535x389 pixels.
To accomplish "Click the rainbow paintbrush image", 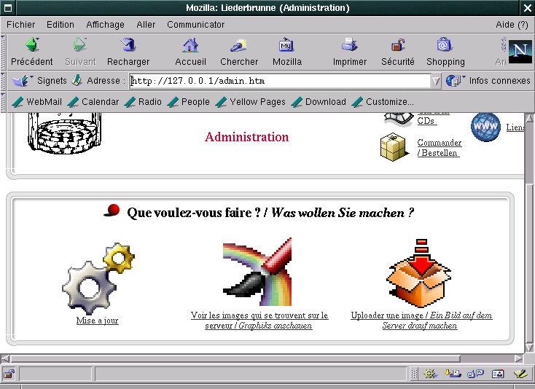I will point(257,272).
